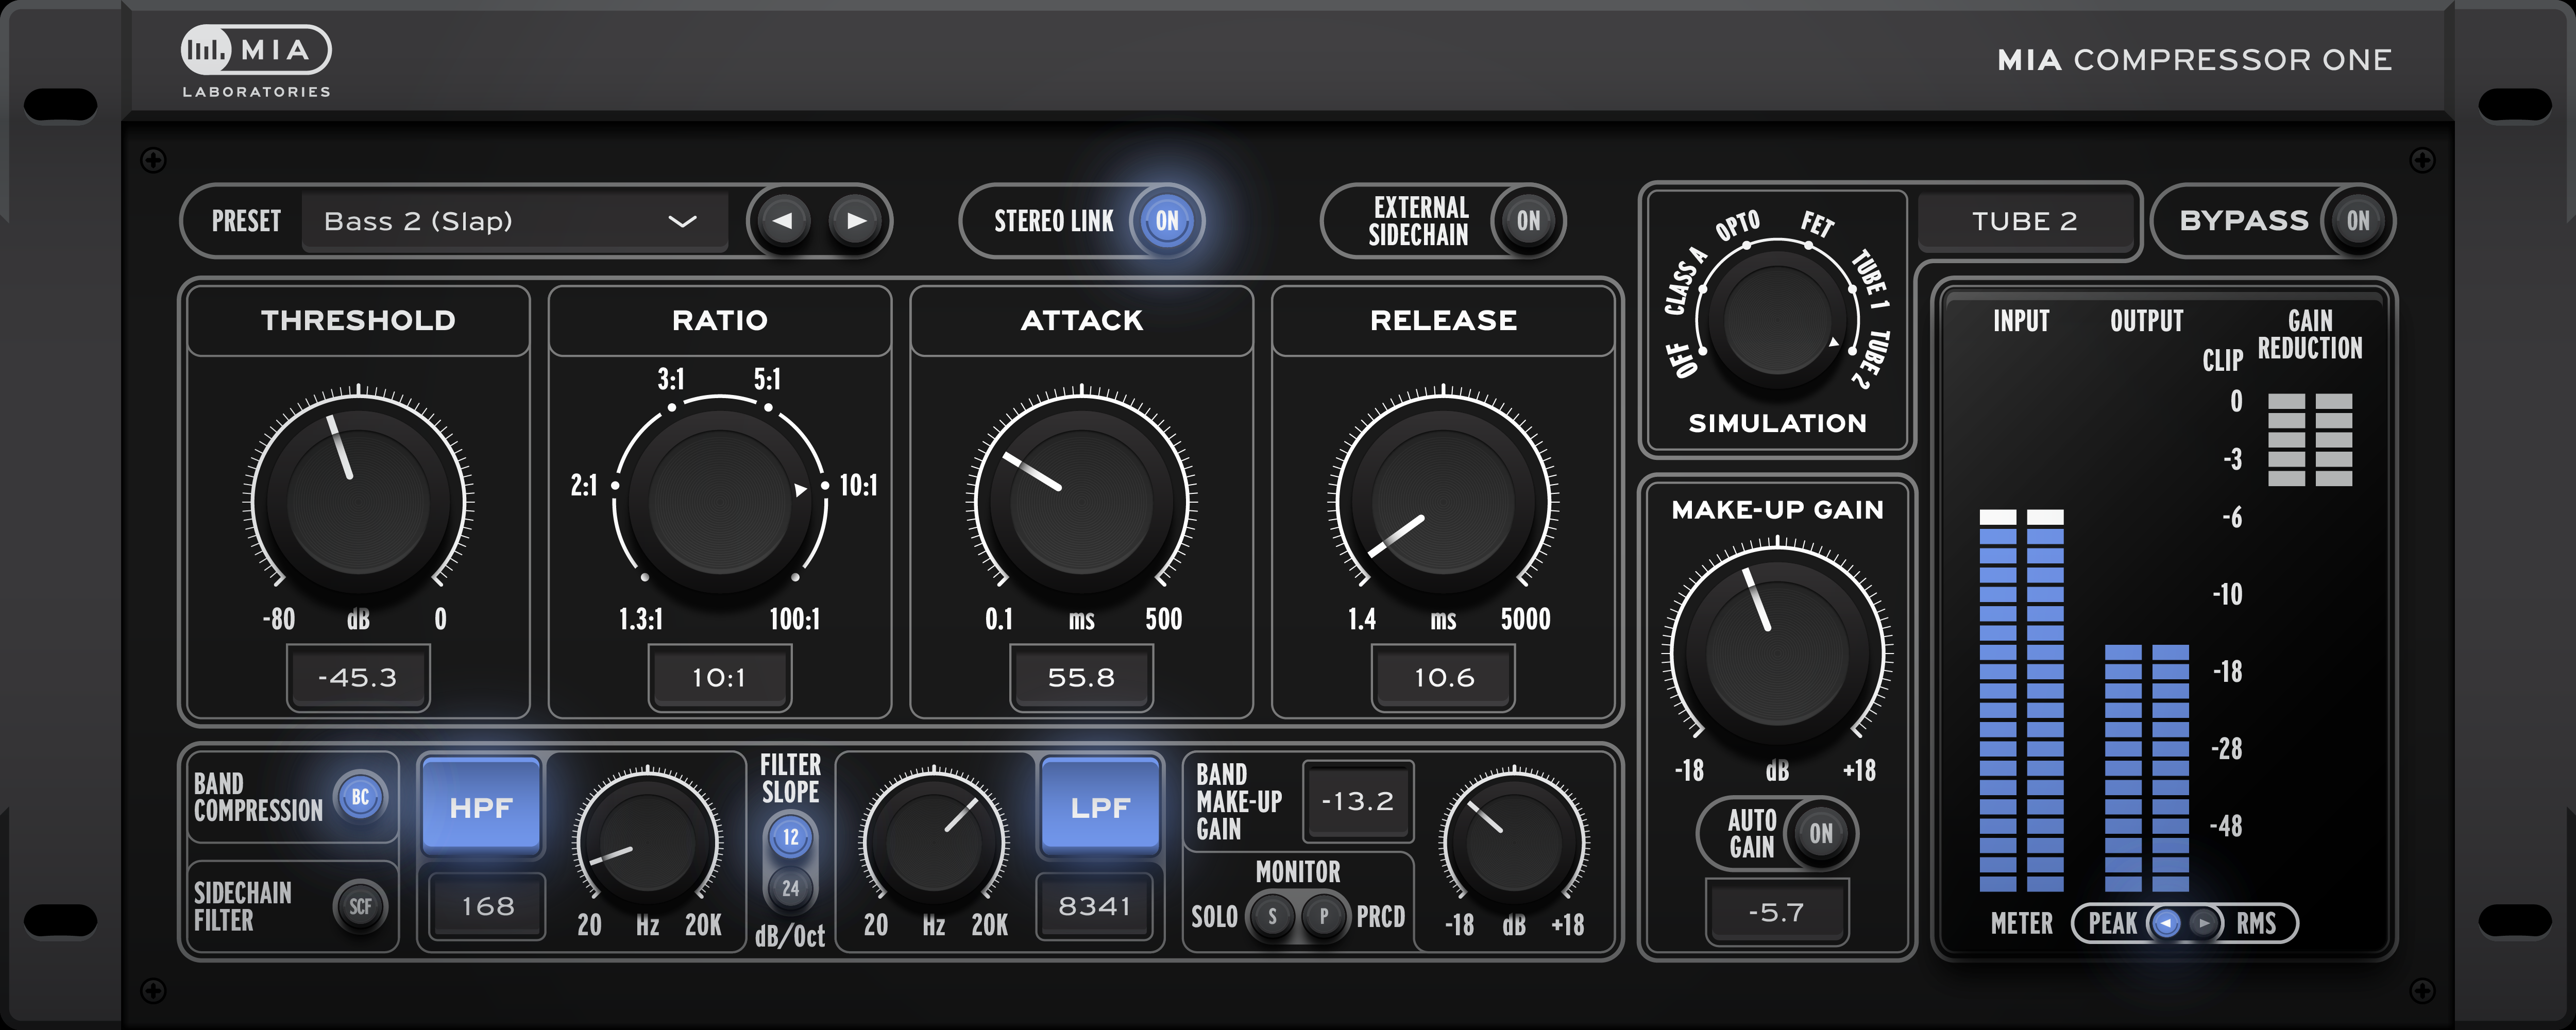Select OFF simulation label

[1683, 360]
